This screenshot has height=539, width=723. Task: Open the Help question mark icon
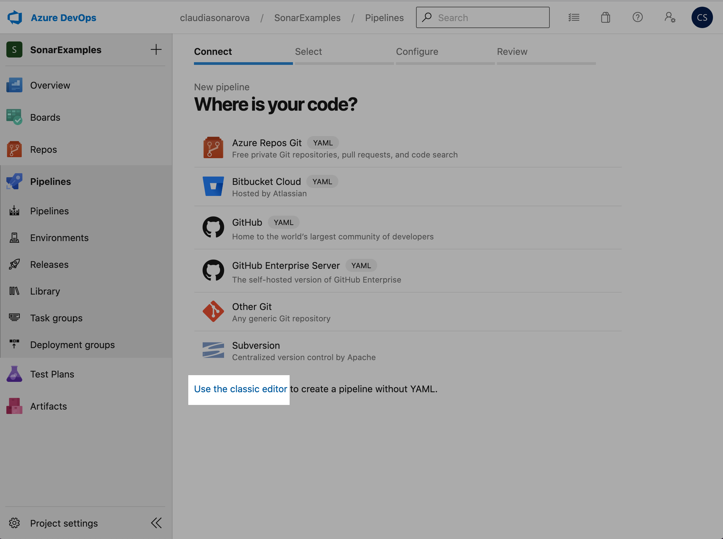click(638, 17)
